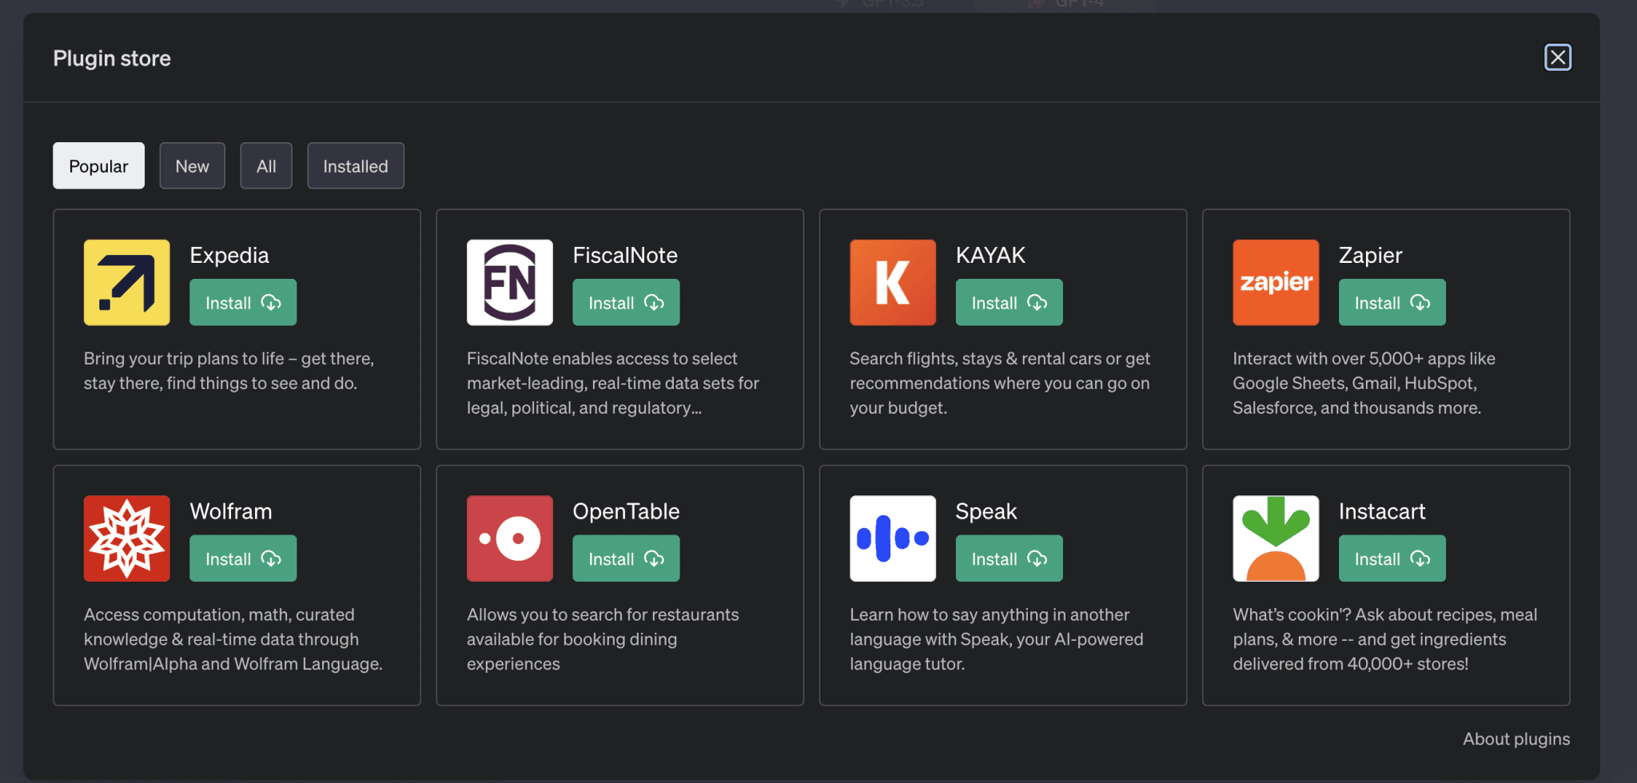This screenshot has width=1637, height=783.
Task: Install the Zapier plugin
Action: click(1392, 302)
